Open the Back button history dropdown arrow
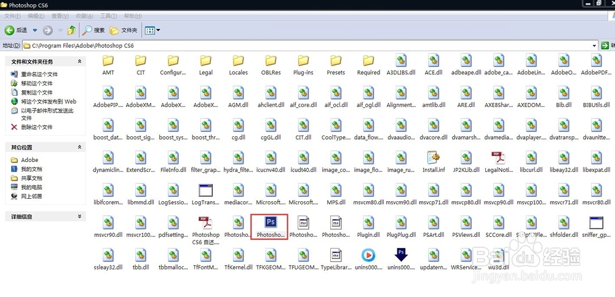 pos(35,30)
